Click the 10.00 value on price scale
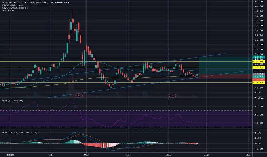 click(259, 88)
